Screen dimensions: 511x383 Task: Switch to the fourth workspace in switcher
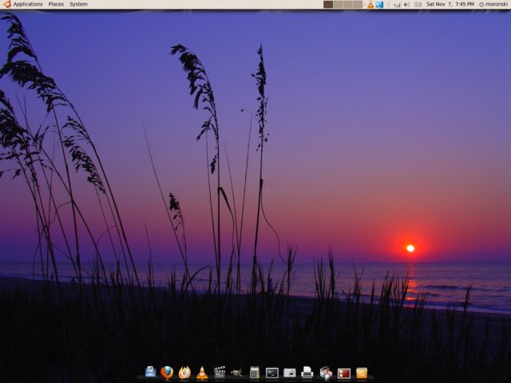click(x=358, y=4)
